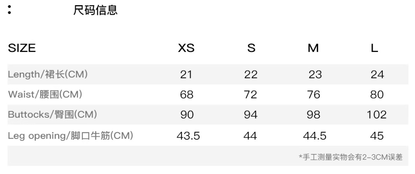Select the SIZE header label

point(22,48)
